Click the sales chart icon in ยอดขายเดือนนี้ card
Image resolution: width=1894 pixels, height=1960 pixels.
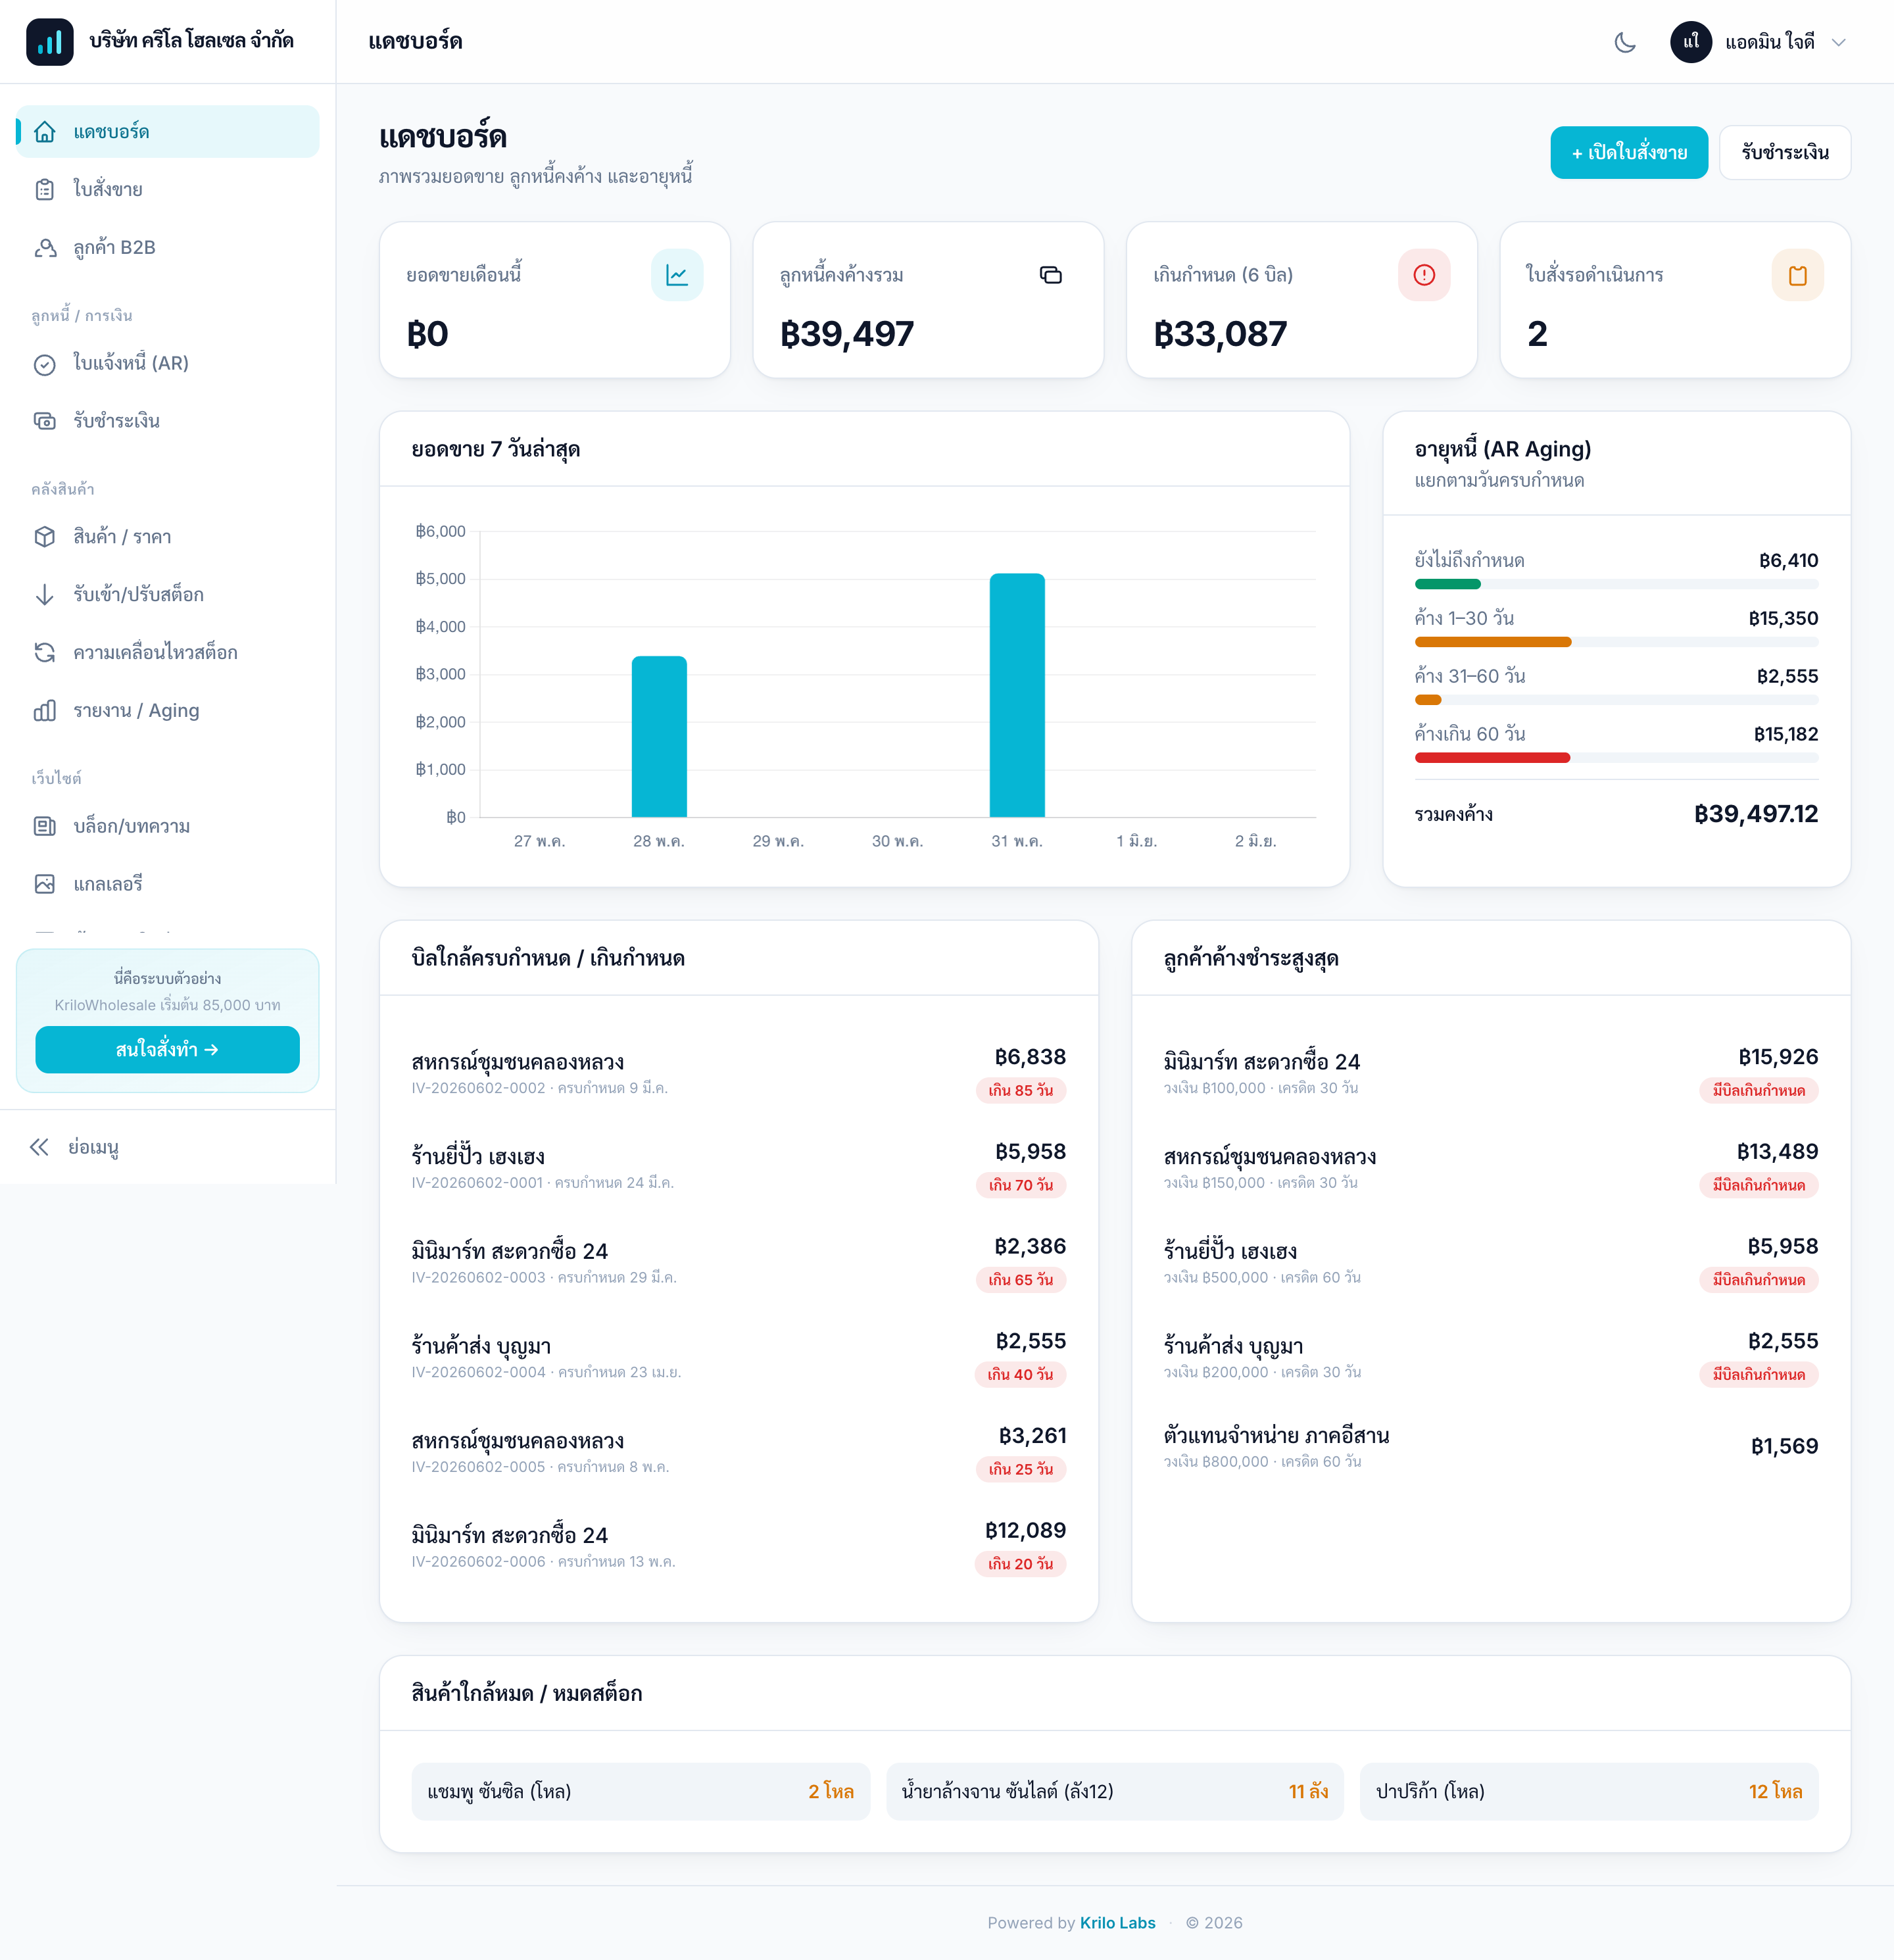coord(677,275)
